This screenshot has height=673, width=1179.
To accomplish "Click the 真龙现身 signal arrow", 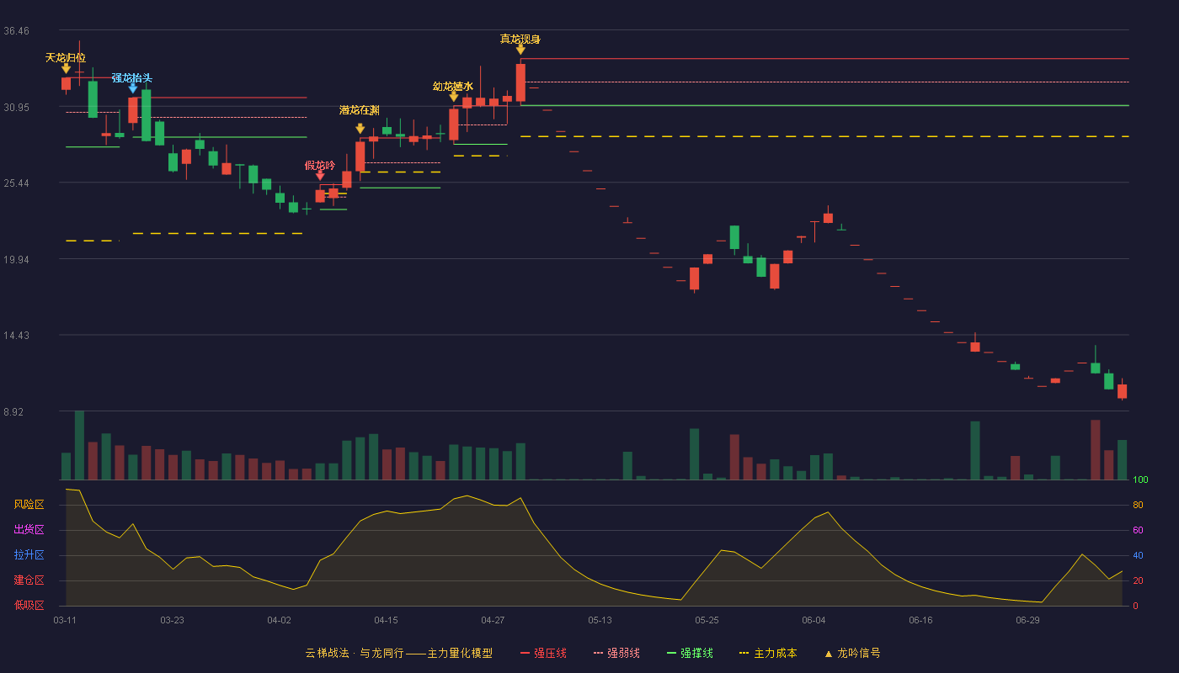I will (x=520, y=50).
